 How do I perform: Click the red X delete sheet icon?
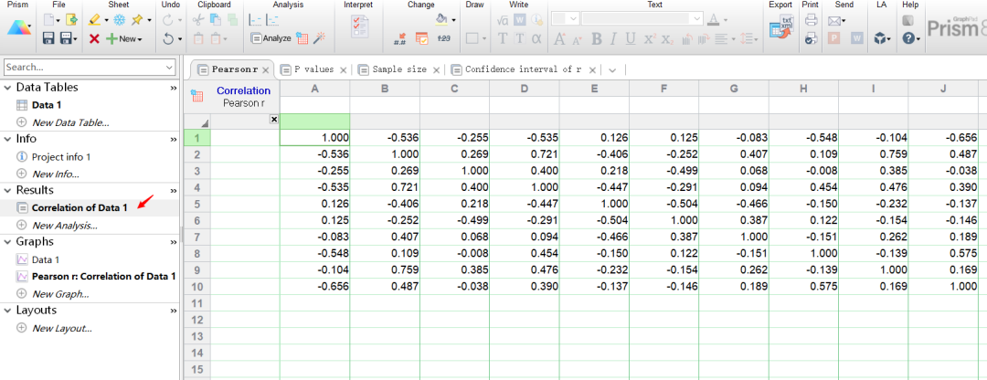point(94,38)
